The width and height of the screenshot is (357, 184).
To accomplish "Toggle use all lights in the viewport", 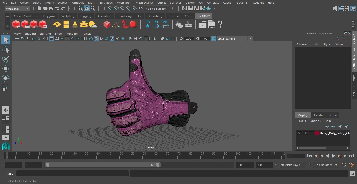I will pos(117,39).
